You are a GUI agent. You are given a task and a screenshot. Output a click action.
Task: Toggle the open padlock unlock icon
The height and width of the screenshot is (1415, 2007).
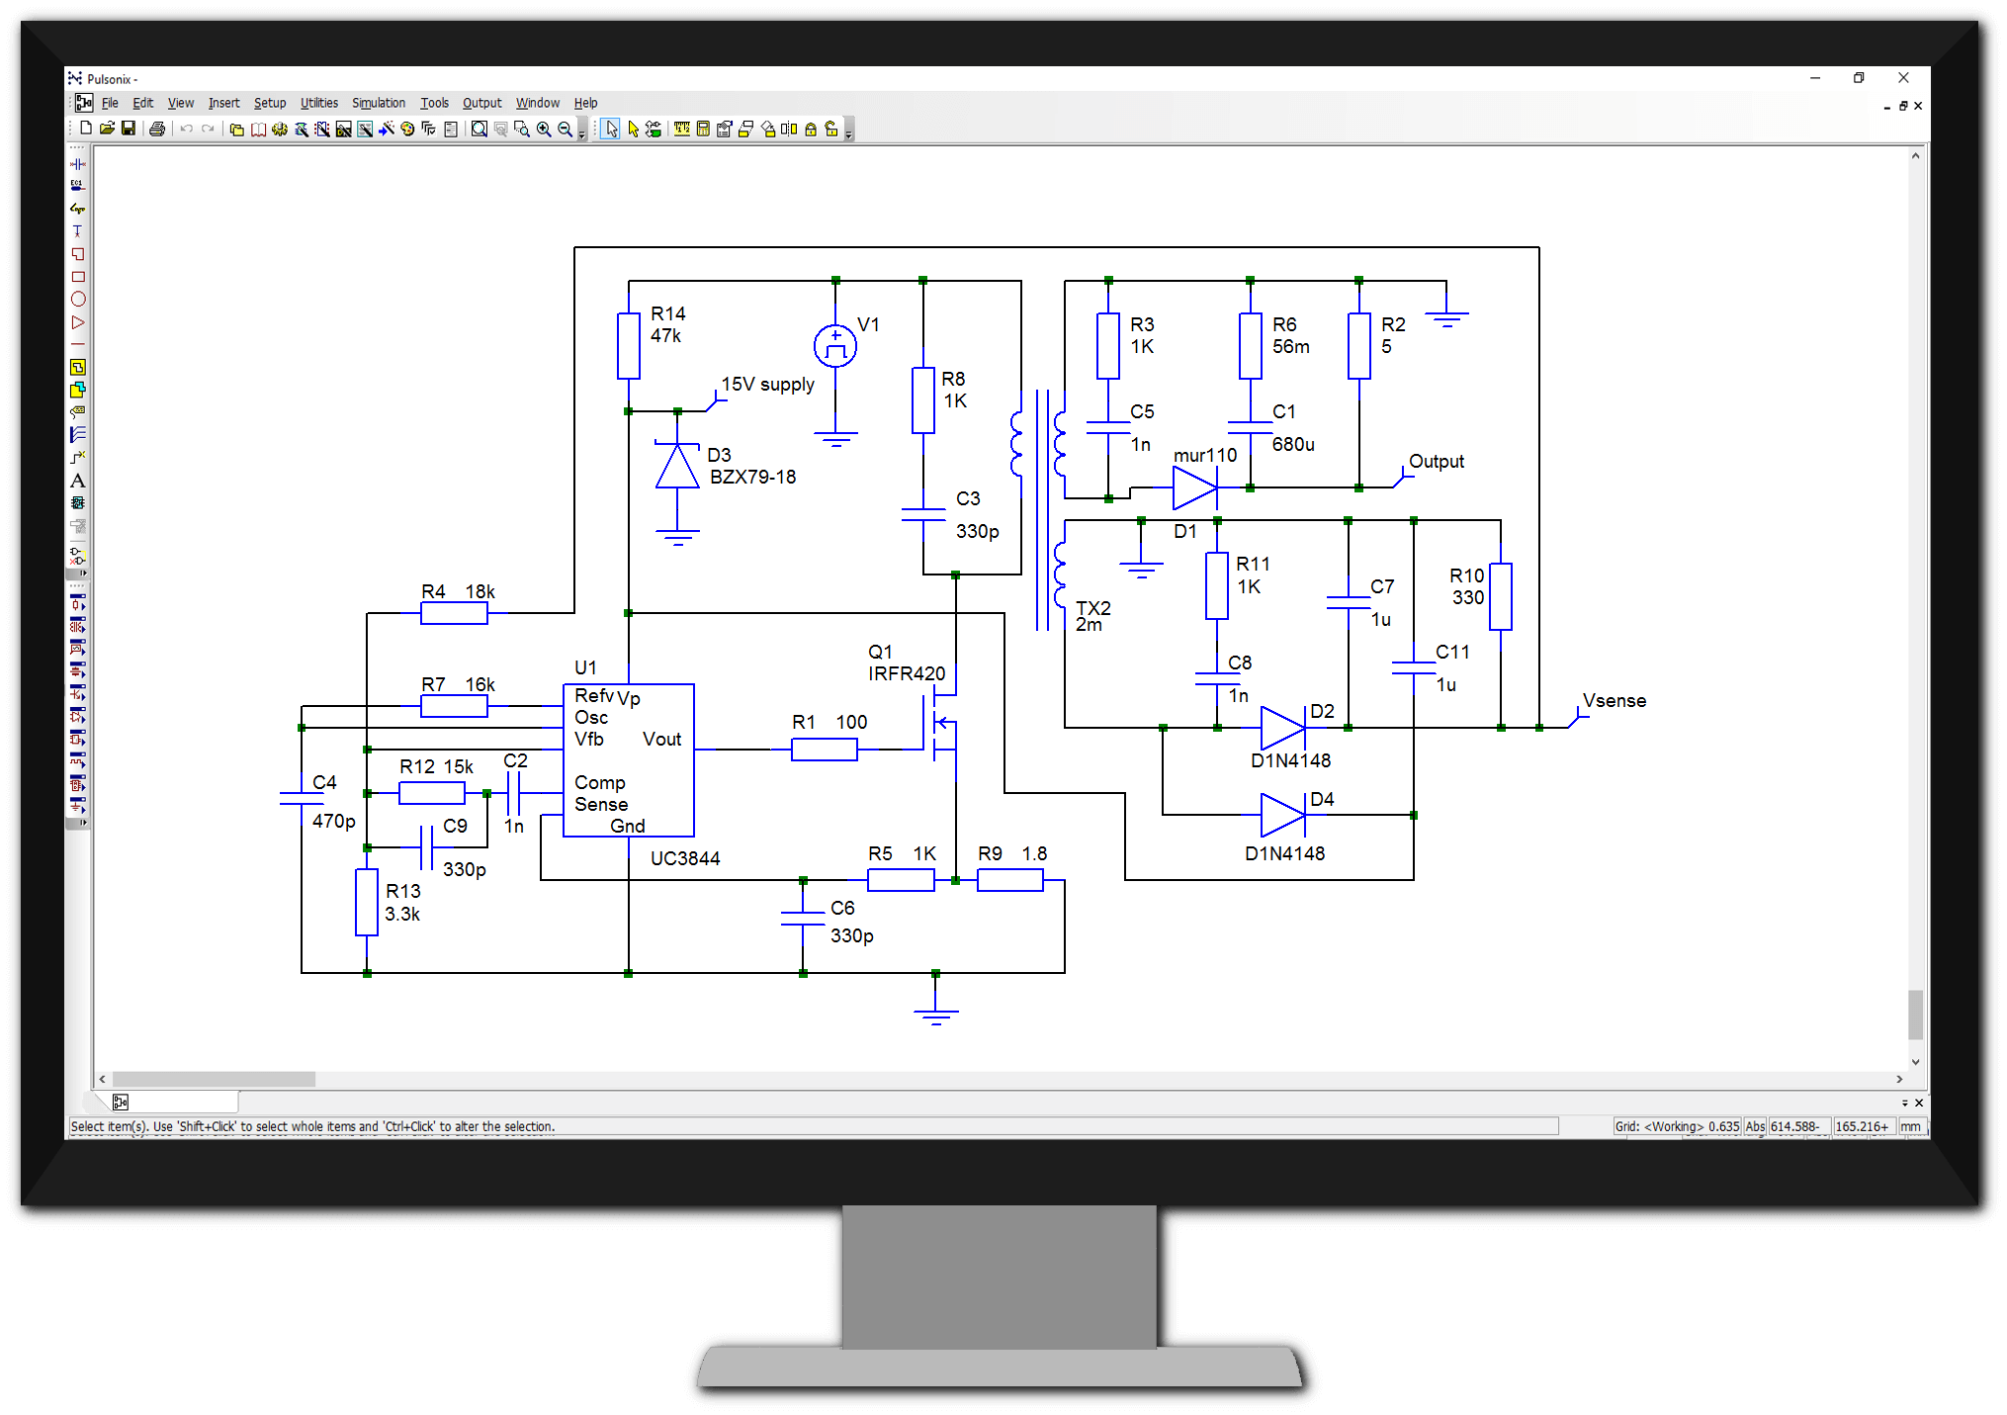click(831, 129)
